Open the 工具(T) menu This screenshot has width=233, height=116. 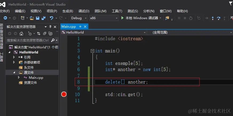pyautogui.click(x=117, y=11)
